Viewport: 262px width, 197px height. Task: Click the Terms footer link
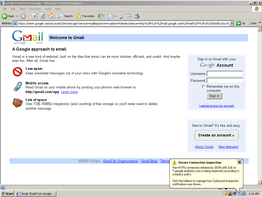[x=165, y=161]
